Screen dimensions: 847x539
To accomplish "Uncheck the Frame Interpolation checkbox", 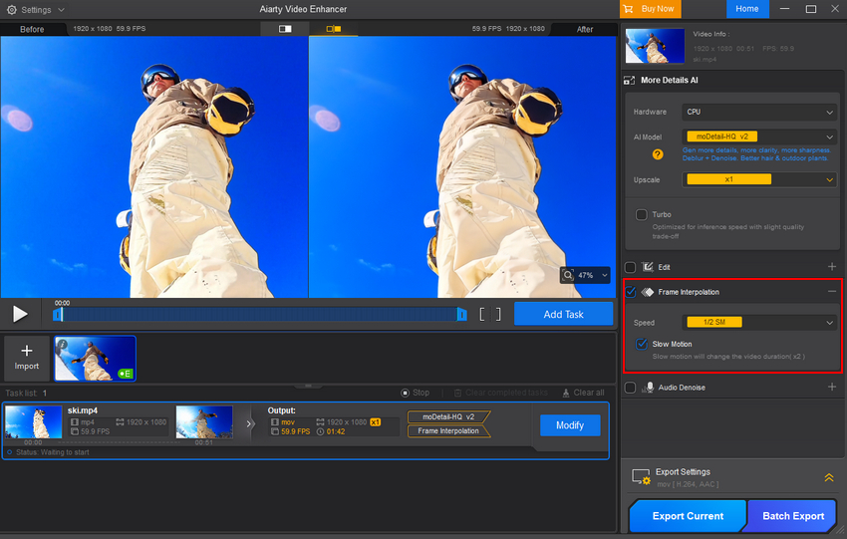I will point(631,292).
